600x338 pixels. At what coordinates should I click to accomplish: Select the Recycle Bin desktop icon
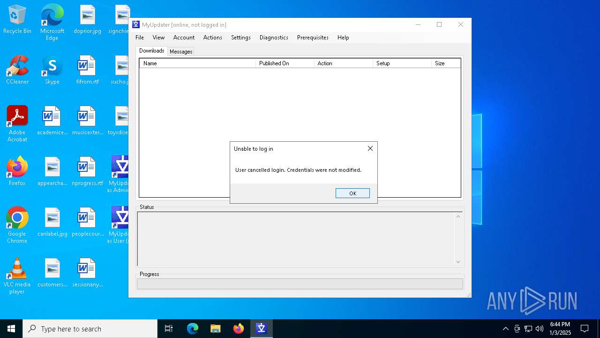17,19
